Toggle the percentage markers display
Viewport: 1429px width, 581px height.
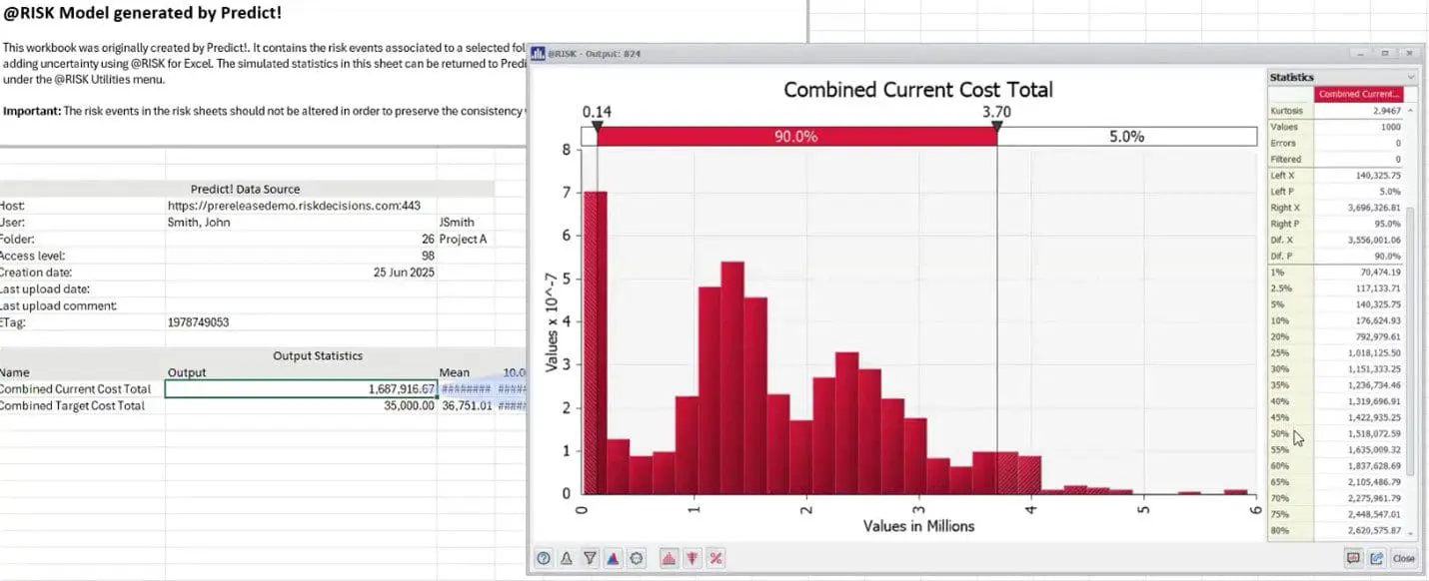click(x=715, y=558)
